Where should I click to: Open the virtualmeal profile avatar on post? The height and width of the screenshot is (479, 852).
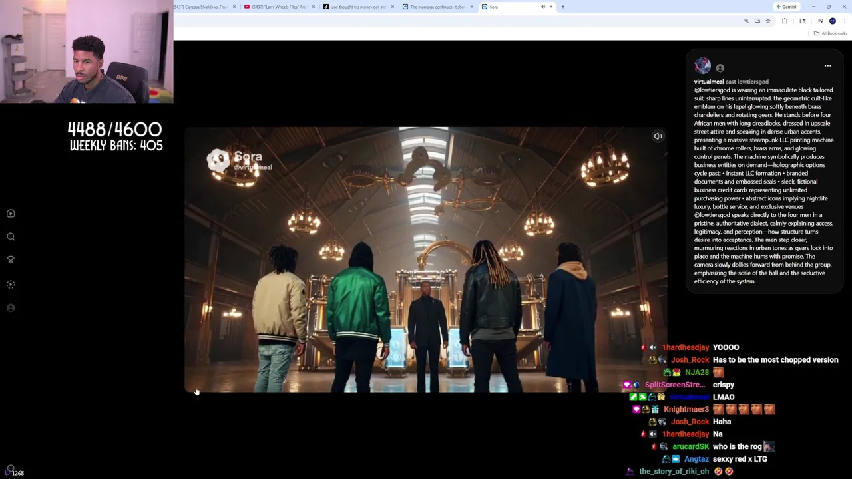pyautogui.click(x=702, y=65)
